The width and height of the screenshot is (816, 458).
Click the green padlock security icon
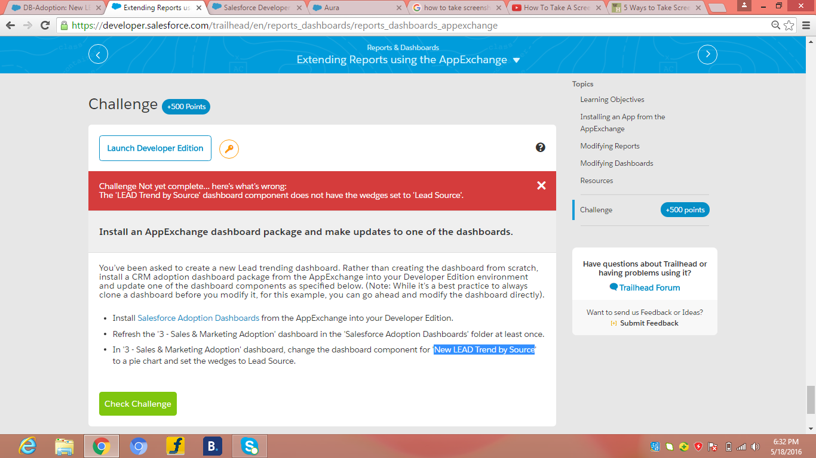[x=65, y=26]
